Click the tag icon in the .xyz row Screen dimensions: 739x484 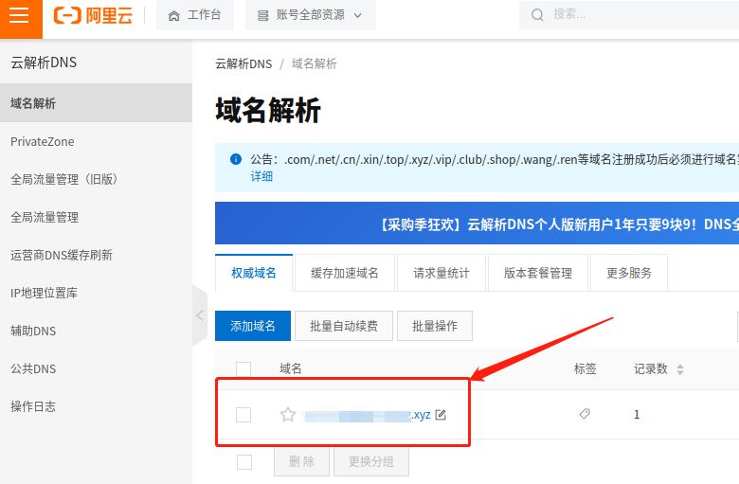[x=585, y=414]
